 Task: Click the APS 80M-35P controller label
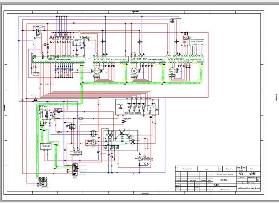[176, 59]
